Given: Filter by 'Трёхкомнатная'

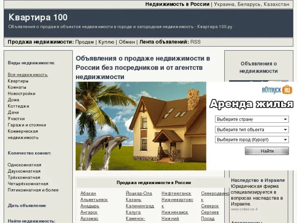Looking at the screenshot, I should (x=24, y=178).
